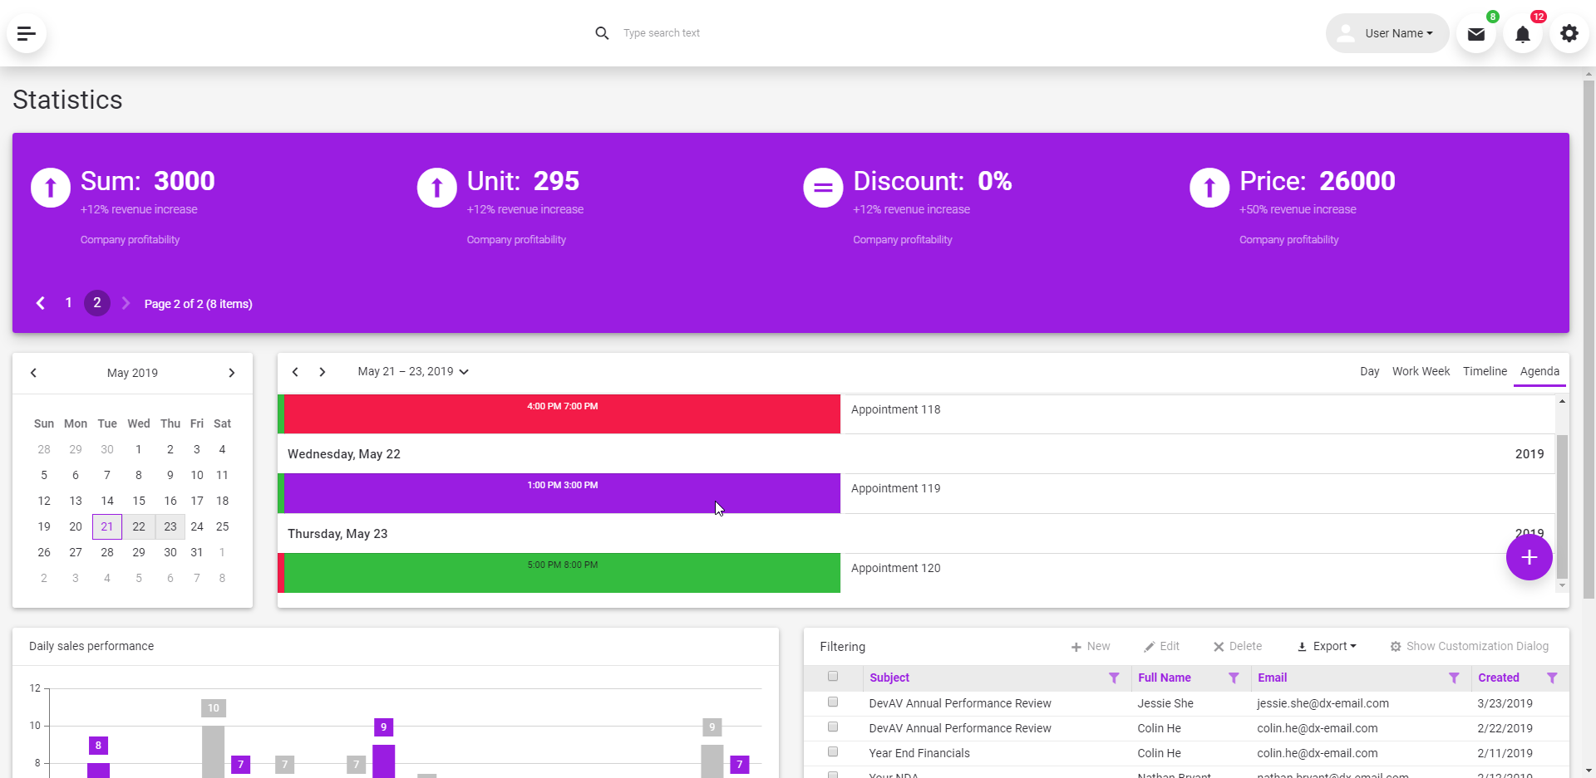Click the page vertical scrollbar

(1589, 339)
